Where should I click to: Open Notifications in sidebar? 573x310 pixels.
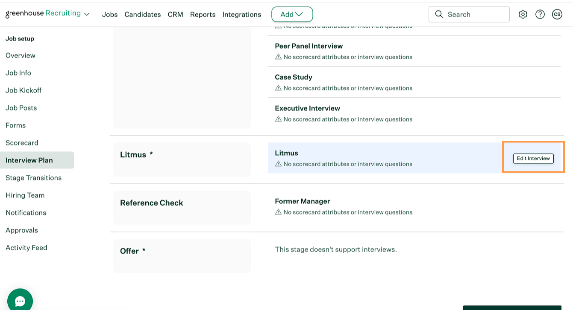(26, 213)
